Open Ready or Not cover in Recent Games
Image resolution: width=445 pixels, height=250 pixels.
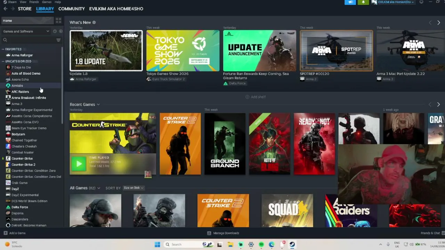[x=314, y=144]
